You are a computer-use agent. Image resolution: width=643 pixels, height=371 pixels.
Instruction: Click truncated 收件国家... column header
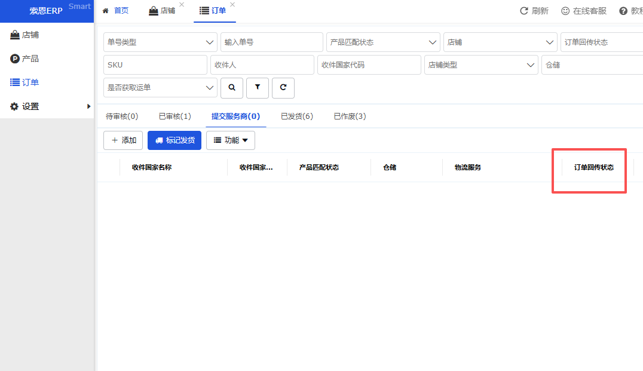point(256,167)
